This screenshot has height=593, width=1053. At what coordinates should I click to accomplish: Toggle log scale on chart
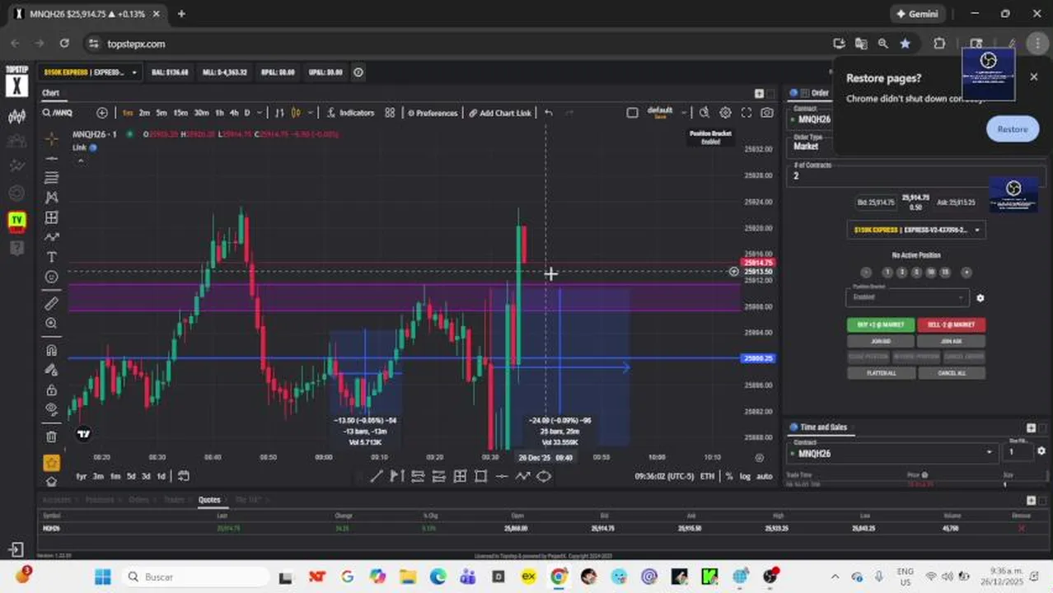point(745,476)
